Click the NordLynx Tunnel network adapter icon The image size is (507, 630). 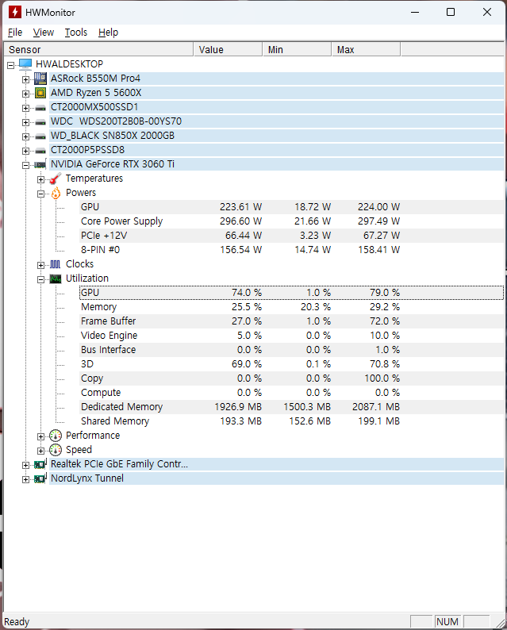(x=40, y=478)
